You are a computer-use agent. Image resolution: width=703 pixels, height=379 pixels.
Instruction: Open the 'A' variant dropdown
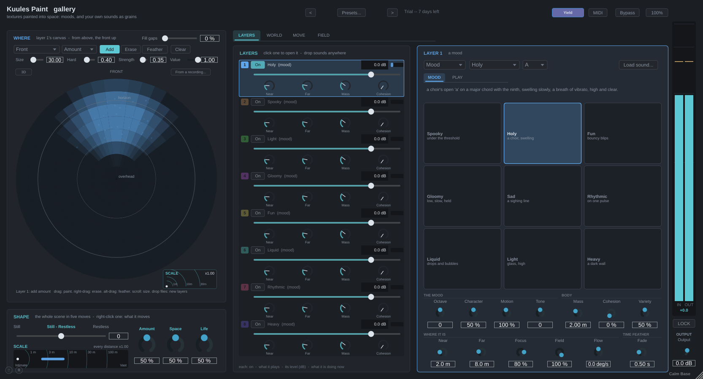[x=535, y=65]
